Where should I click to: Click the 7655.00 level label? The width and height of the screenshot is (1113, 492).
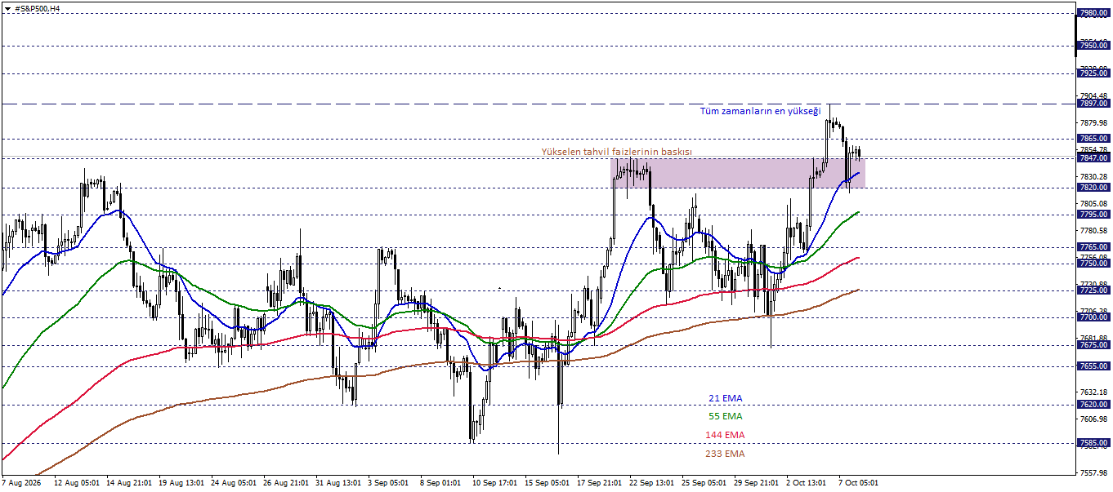point(1093,366)
